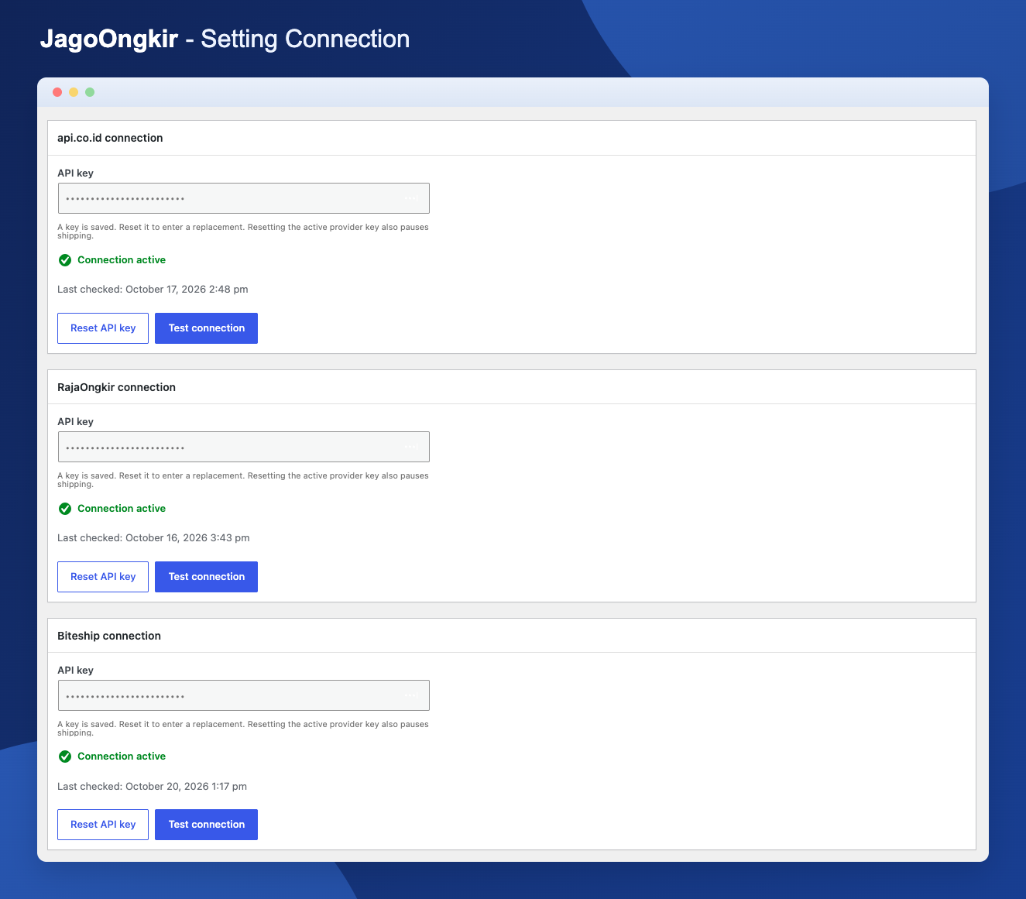Click "Last checked: October 20, 2026 1:17 pm"
Screen dimensions: 1026x899
(152, 787)
